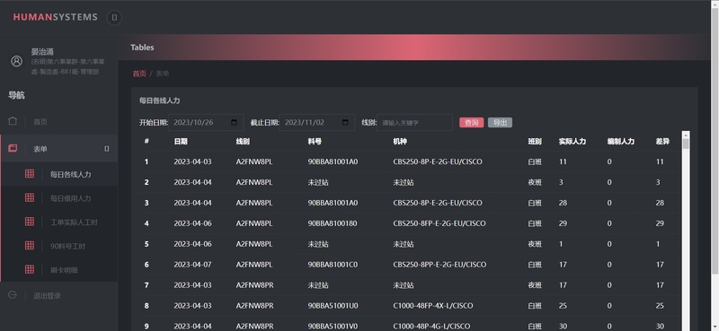Viewport: 719px width, 331px height.
Task: Click the 实际人力 column header
Action: [x=573, y=142]
